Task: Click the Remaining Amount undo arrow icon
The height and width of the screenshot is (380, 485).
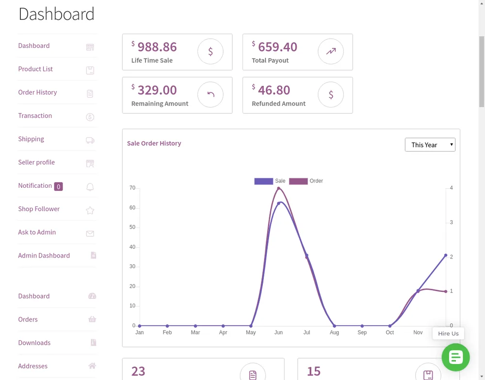Action: point(210,94)
